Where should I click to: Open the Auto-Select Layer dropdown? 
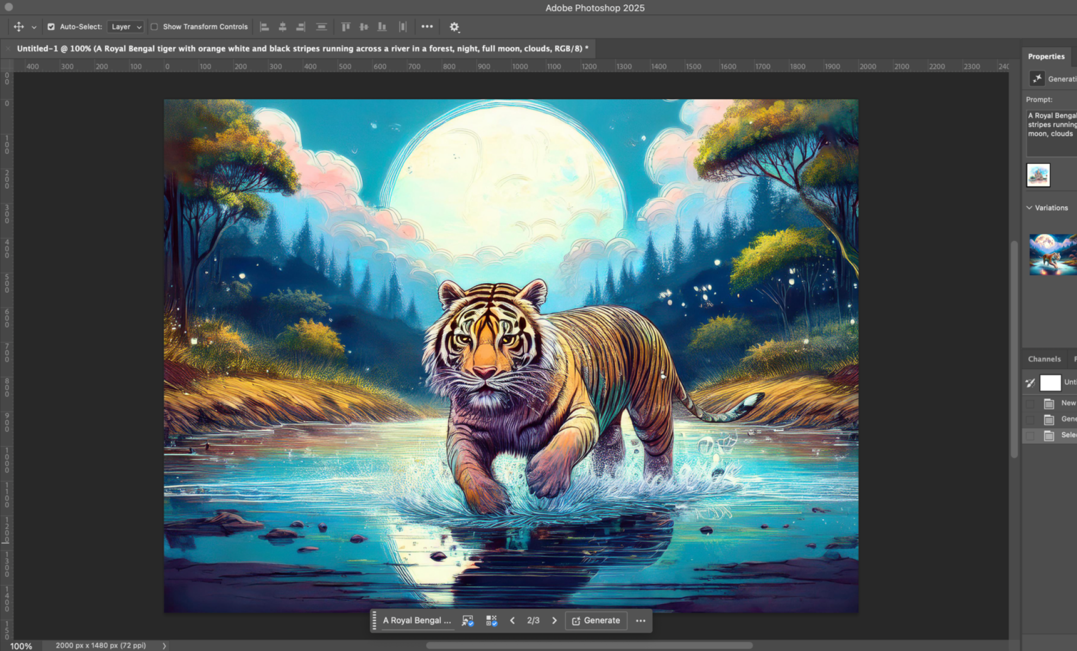[x=125, y=27]
